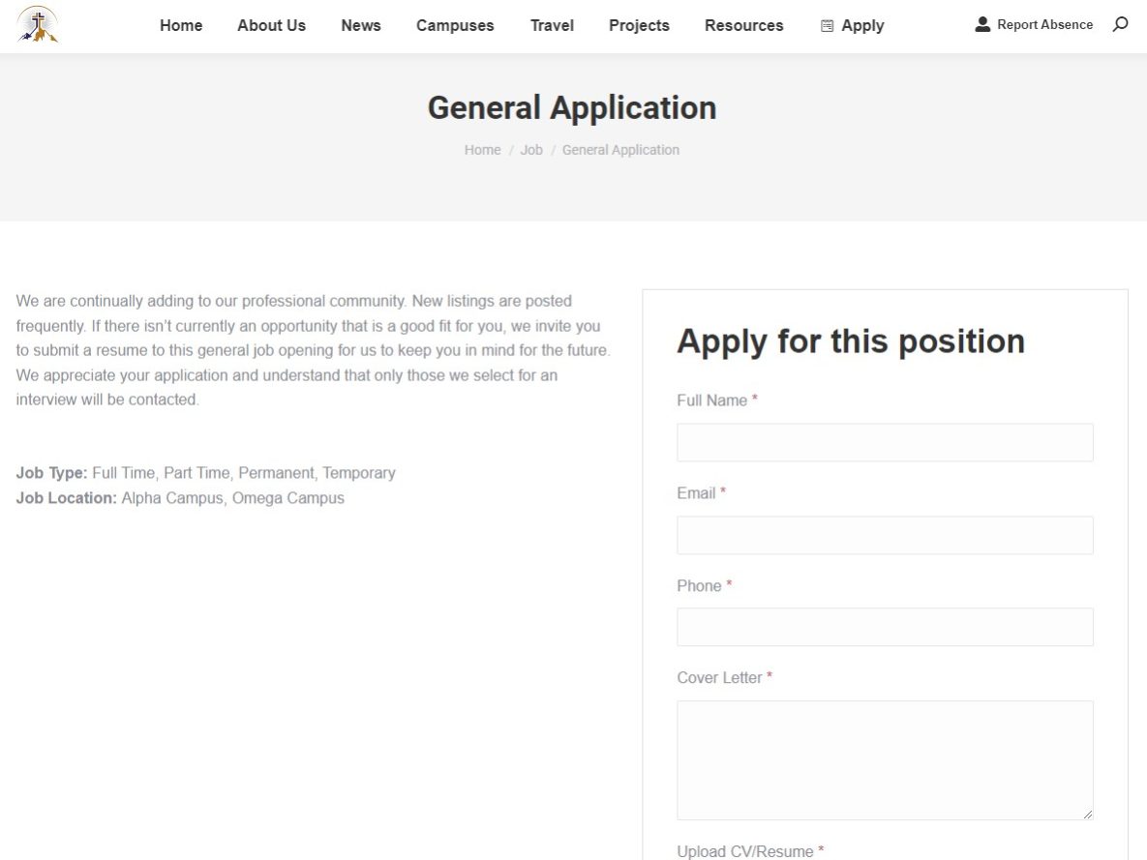1147x860 pixels.
Task: Click the Report Absence link
Action: pos(1044,25)
